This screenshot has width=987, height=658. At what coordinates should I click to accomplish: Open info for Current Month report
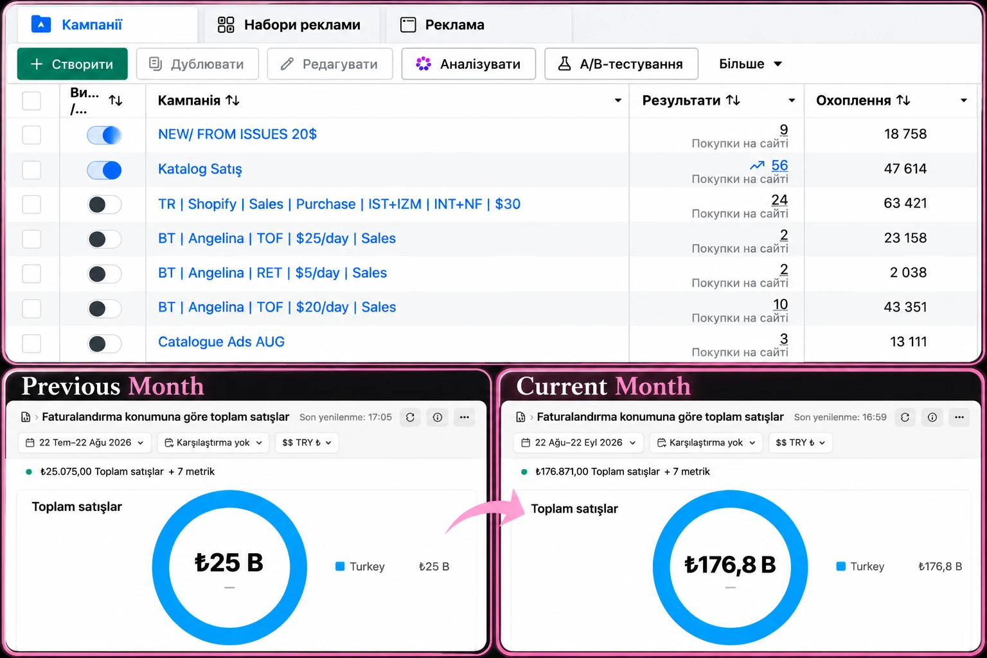coord(932,417)
